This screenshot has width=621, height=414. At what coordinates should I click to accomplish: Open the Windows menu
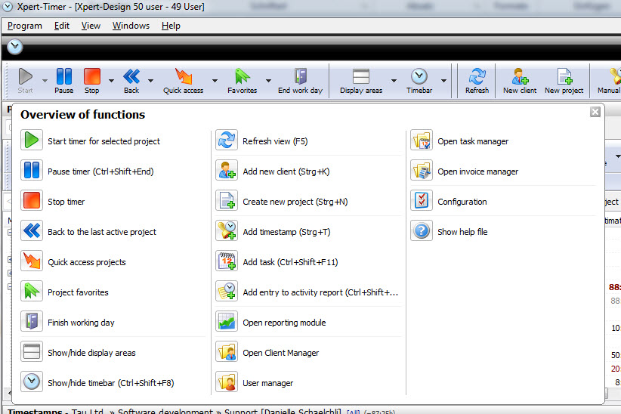(131, 26)
